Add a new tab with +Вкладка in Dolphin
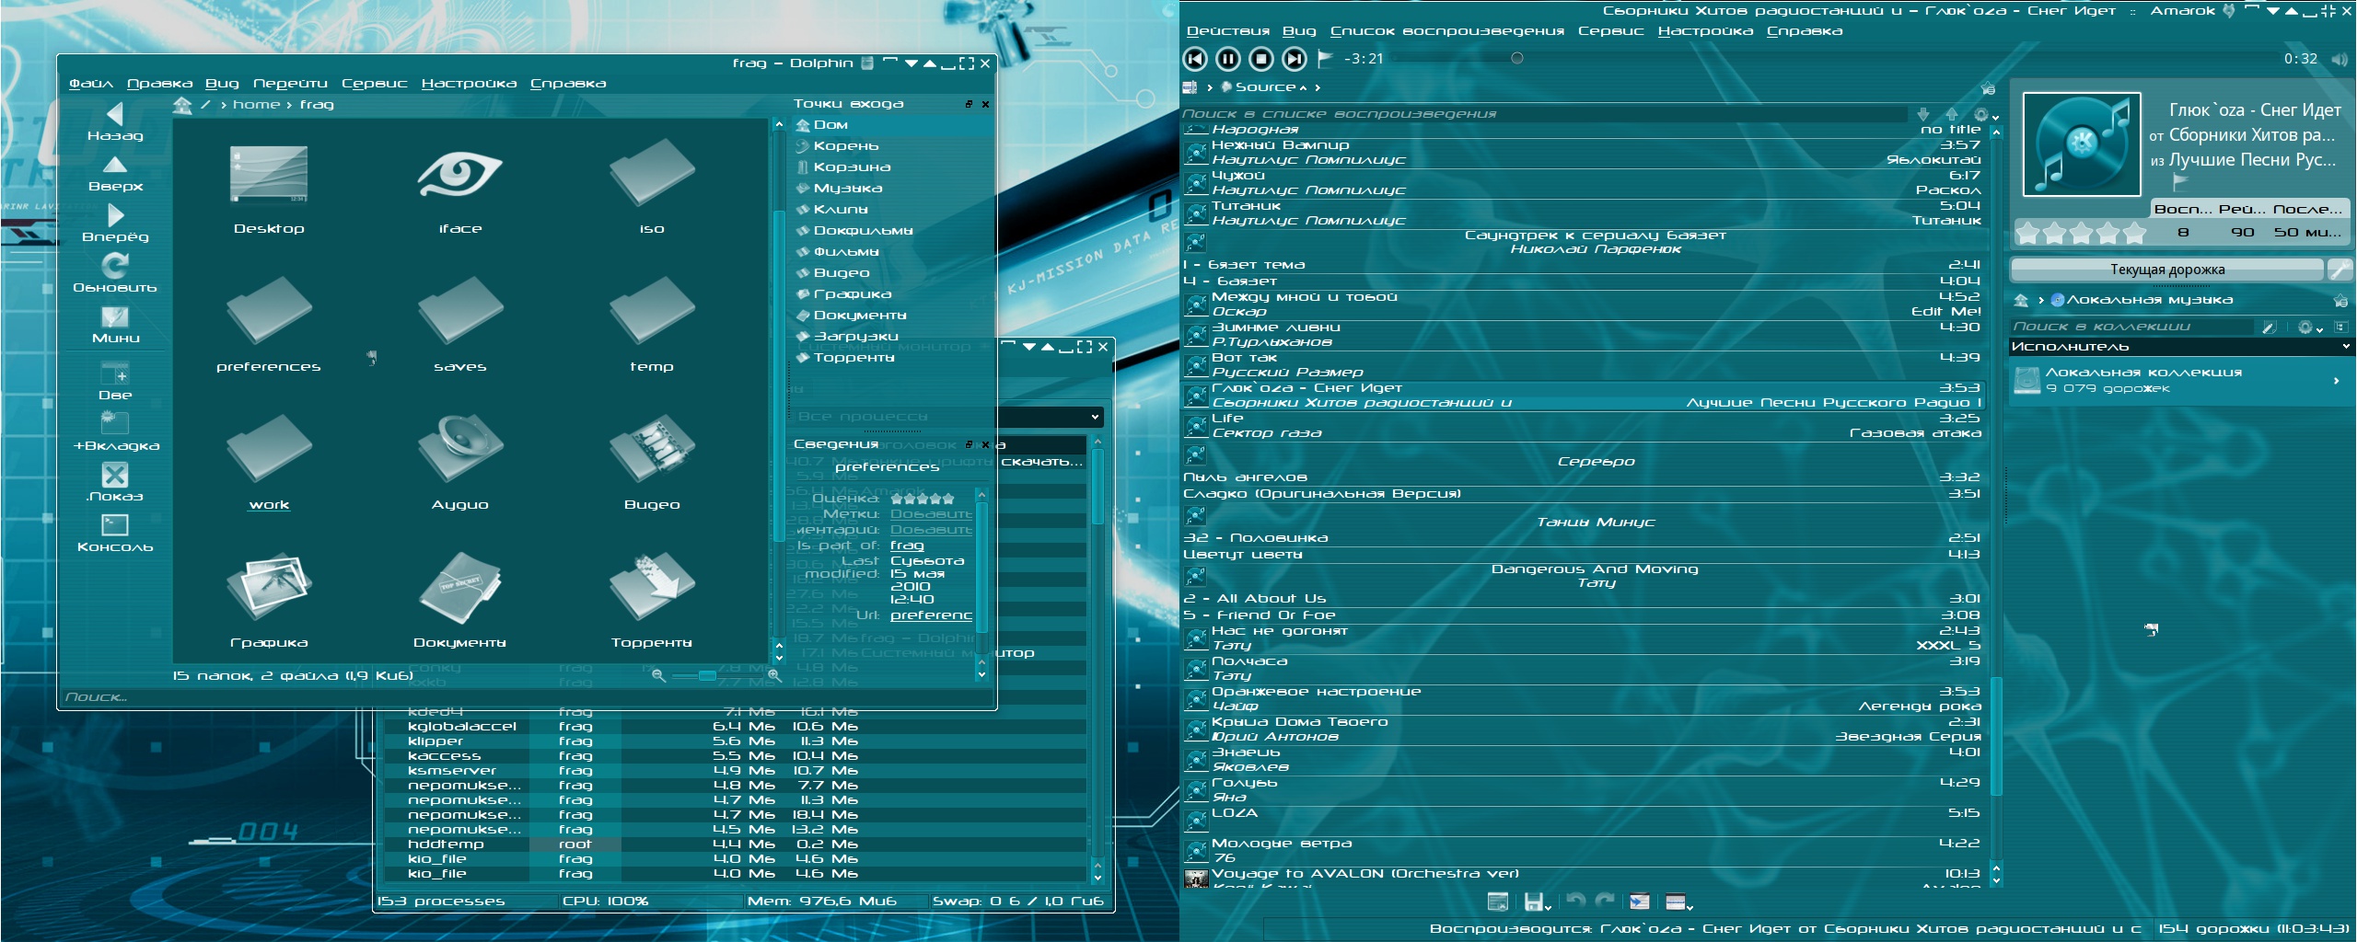 click(115, 433)
